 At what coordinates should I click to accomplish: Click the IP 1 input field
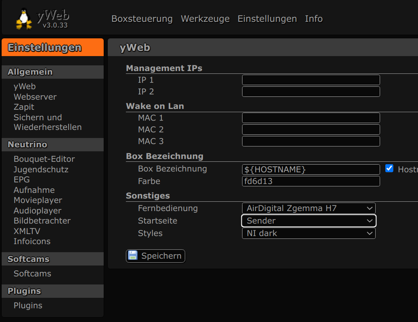tap(311, 80)
